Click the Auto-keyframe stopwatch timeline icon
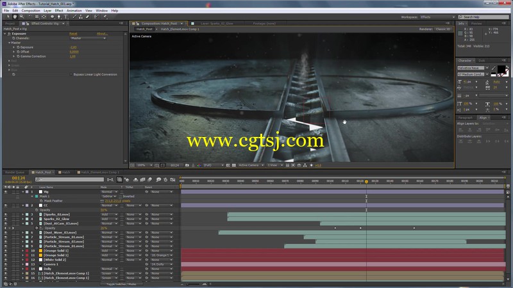This screenshot has width=513, height=288. (165, 180)
